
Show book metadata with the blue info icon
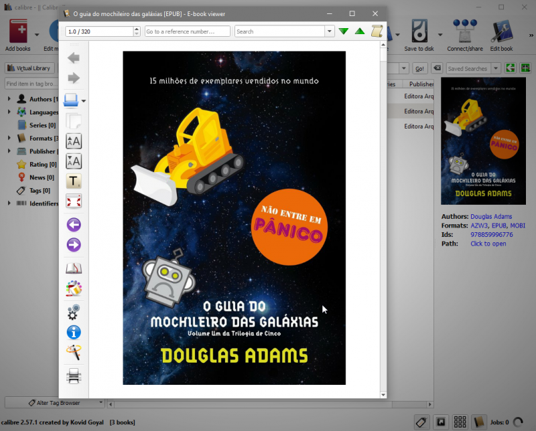[74, 332]
